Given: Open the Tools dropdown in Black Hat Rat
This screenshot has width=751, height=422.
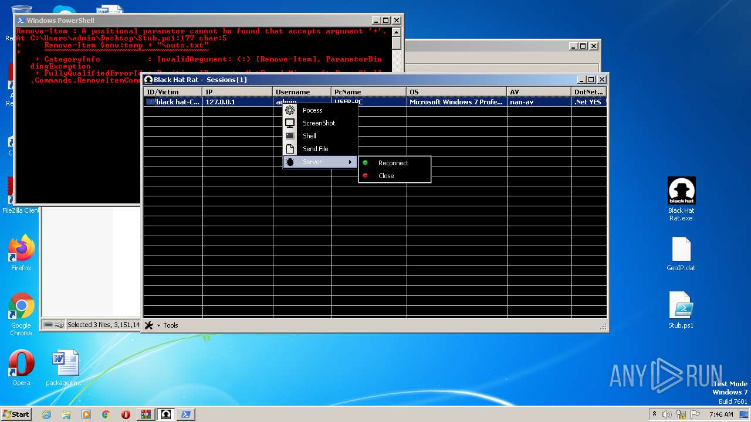Looking at the screenshot, I should pyautogui.click(x=167, y=325).
